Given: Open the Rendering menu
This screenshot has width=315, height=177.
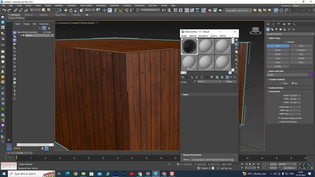Looking at the screenshot, I should [101, 5].
